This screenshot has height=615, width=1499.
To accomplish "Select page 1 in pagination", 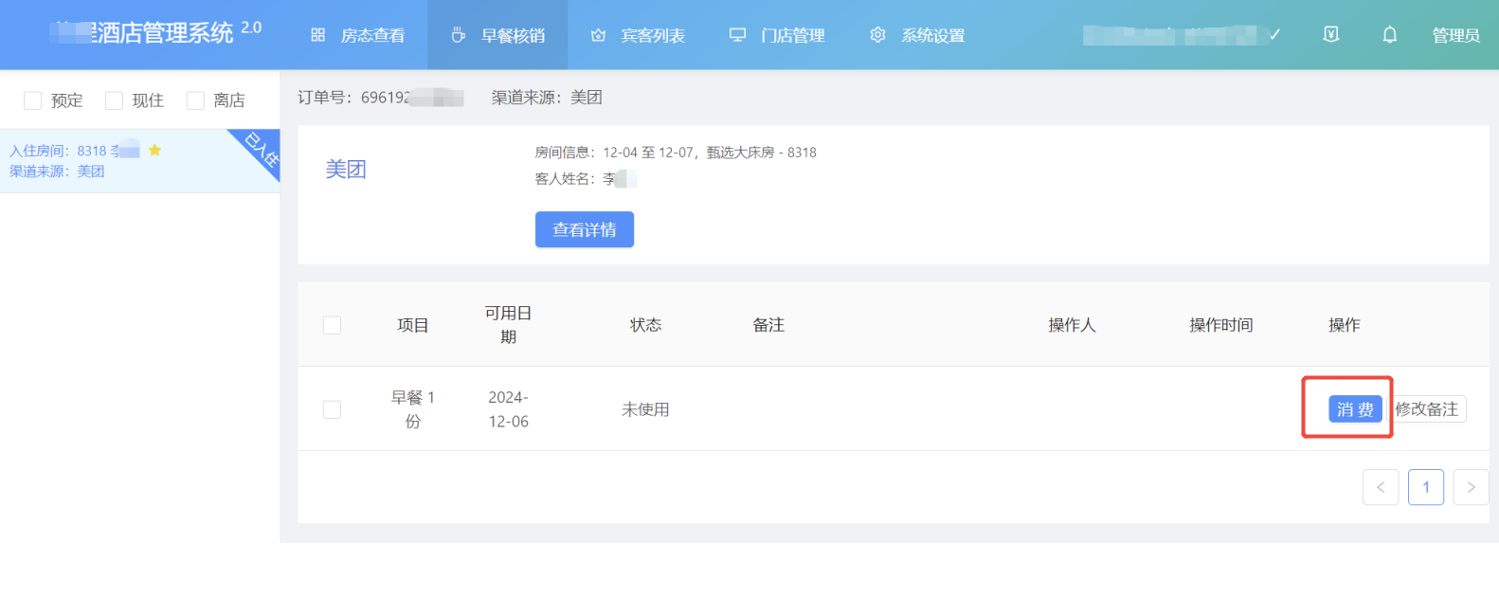I will coord(1426,487).
